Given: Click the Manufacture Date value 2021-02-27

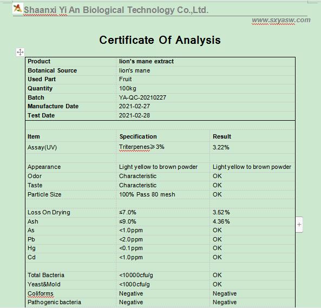Looking at the screenshot, I should click(x=134, y=107).
